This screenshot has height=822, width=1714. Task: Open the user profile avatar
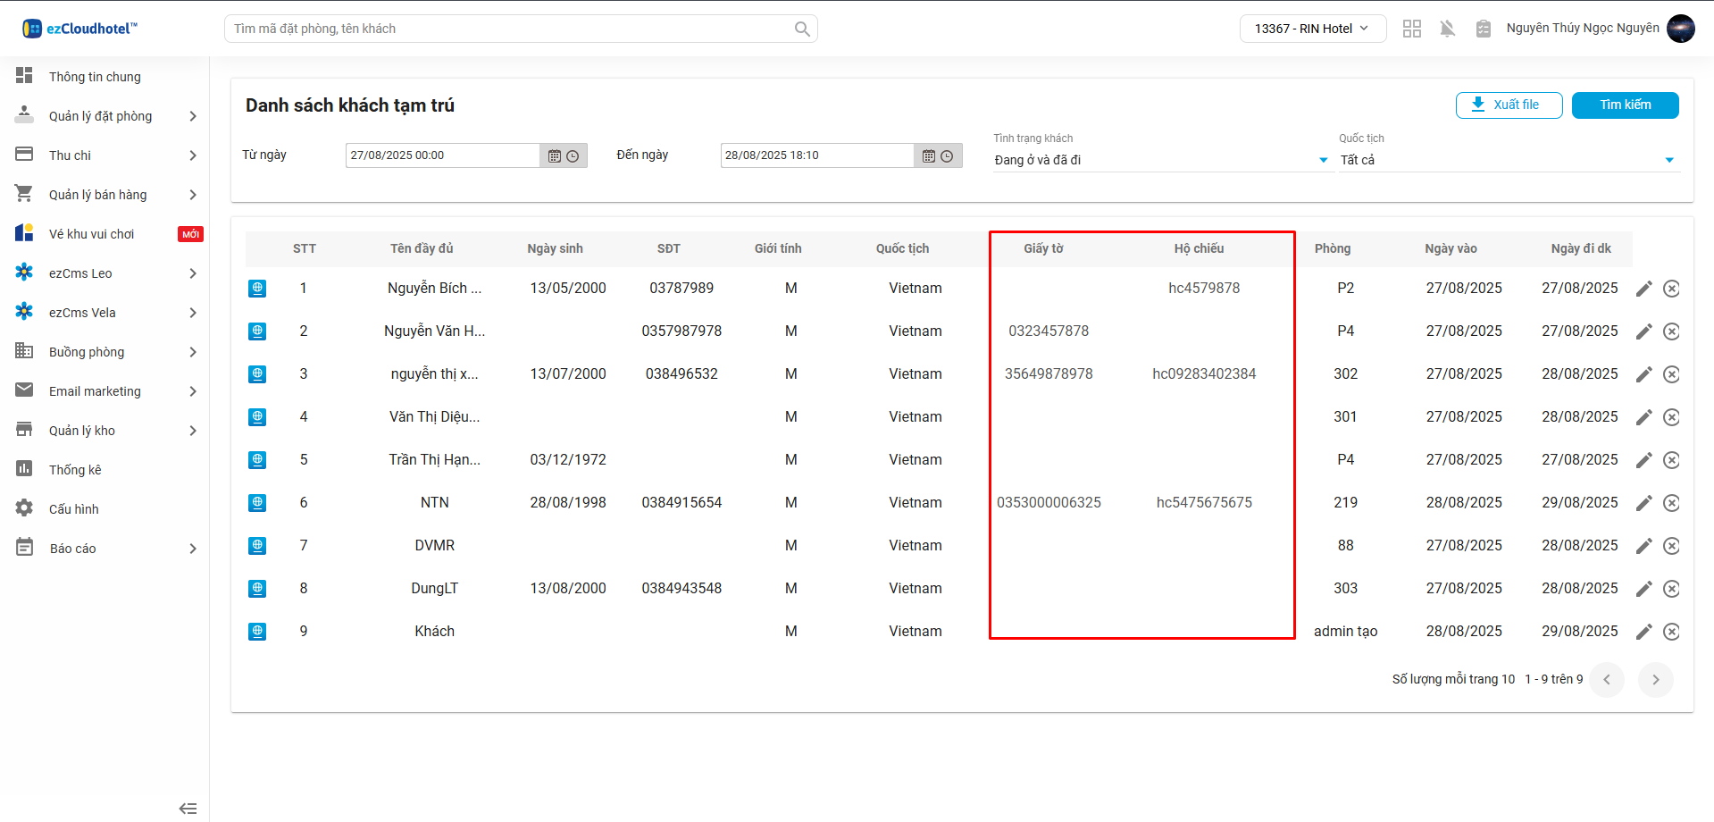click(1680, 29)
